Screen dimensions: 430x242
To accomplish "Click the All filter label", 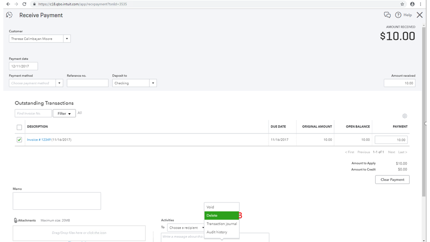I will click(80, 113).
